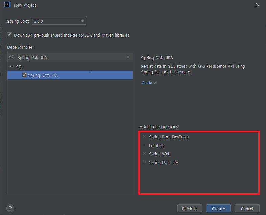Open the Spring Boot version dropdown
This screenshot has height=215, width=266.
59,21
